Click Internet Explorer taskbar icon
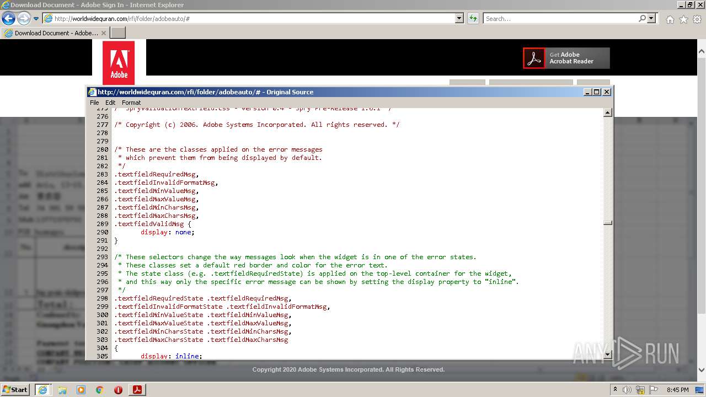 pos(42,389)
